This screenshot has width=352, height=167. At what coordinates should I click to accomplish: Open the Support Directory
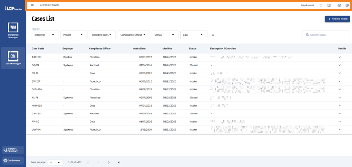pos(13,150)
